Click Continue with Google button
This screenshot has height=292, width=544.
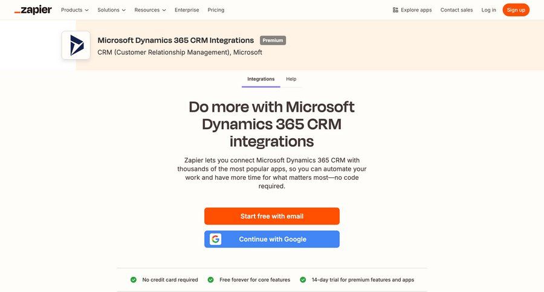(x=272, y=239)
